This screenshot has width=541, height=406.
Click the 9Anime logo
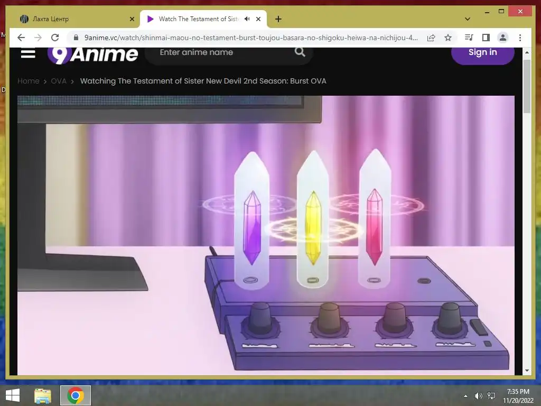pos(92,55)
